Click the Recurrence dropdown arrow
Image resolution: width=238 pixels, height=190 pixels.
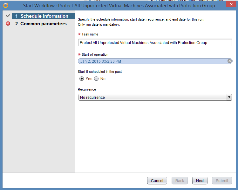pyautogui.click(x=229, y=98)
